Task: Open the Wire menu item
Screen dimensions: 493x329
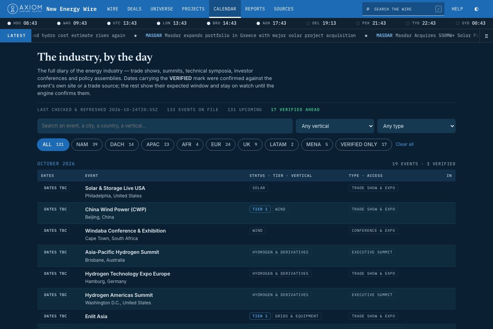Action: (x=113, y=9)
